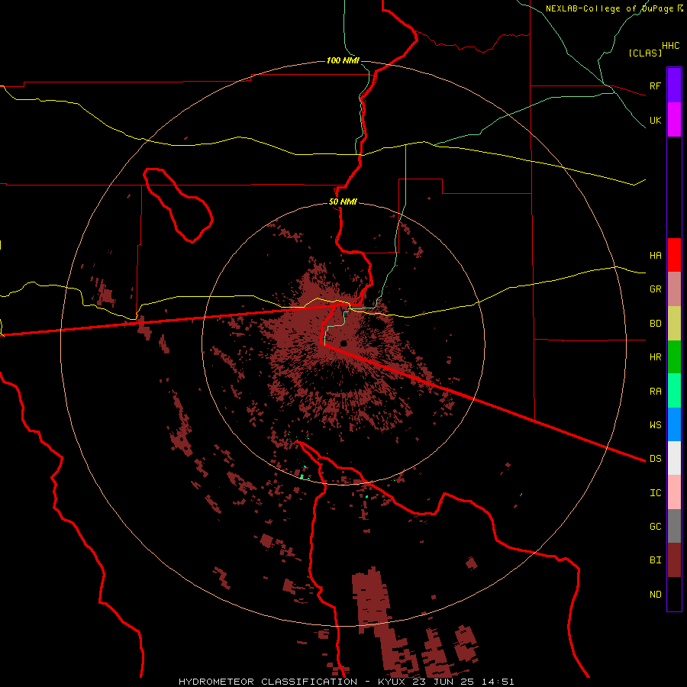This screenshot has width=687, height=687.
Task: Click the large brown echo block near bottom
Action: coord(371,600)
